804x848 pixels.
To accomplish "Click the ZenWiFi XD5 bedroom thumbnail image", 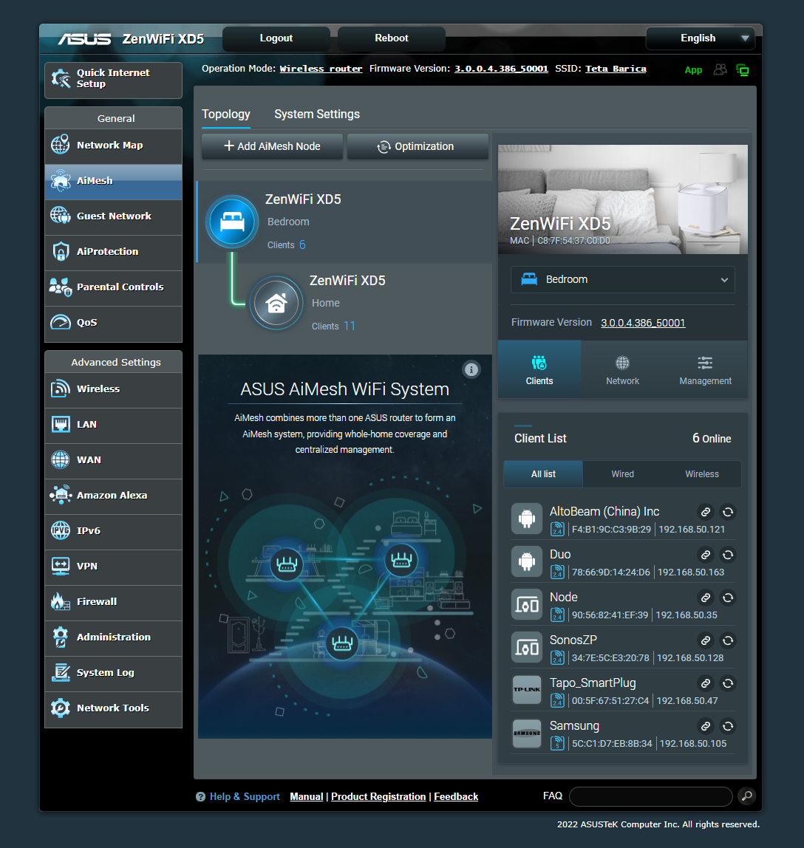I will 623,199.
